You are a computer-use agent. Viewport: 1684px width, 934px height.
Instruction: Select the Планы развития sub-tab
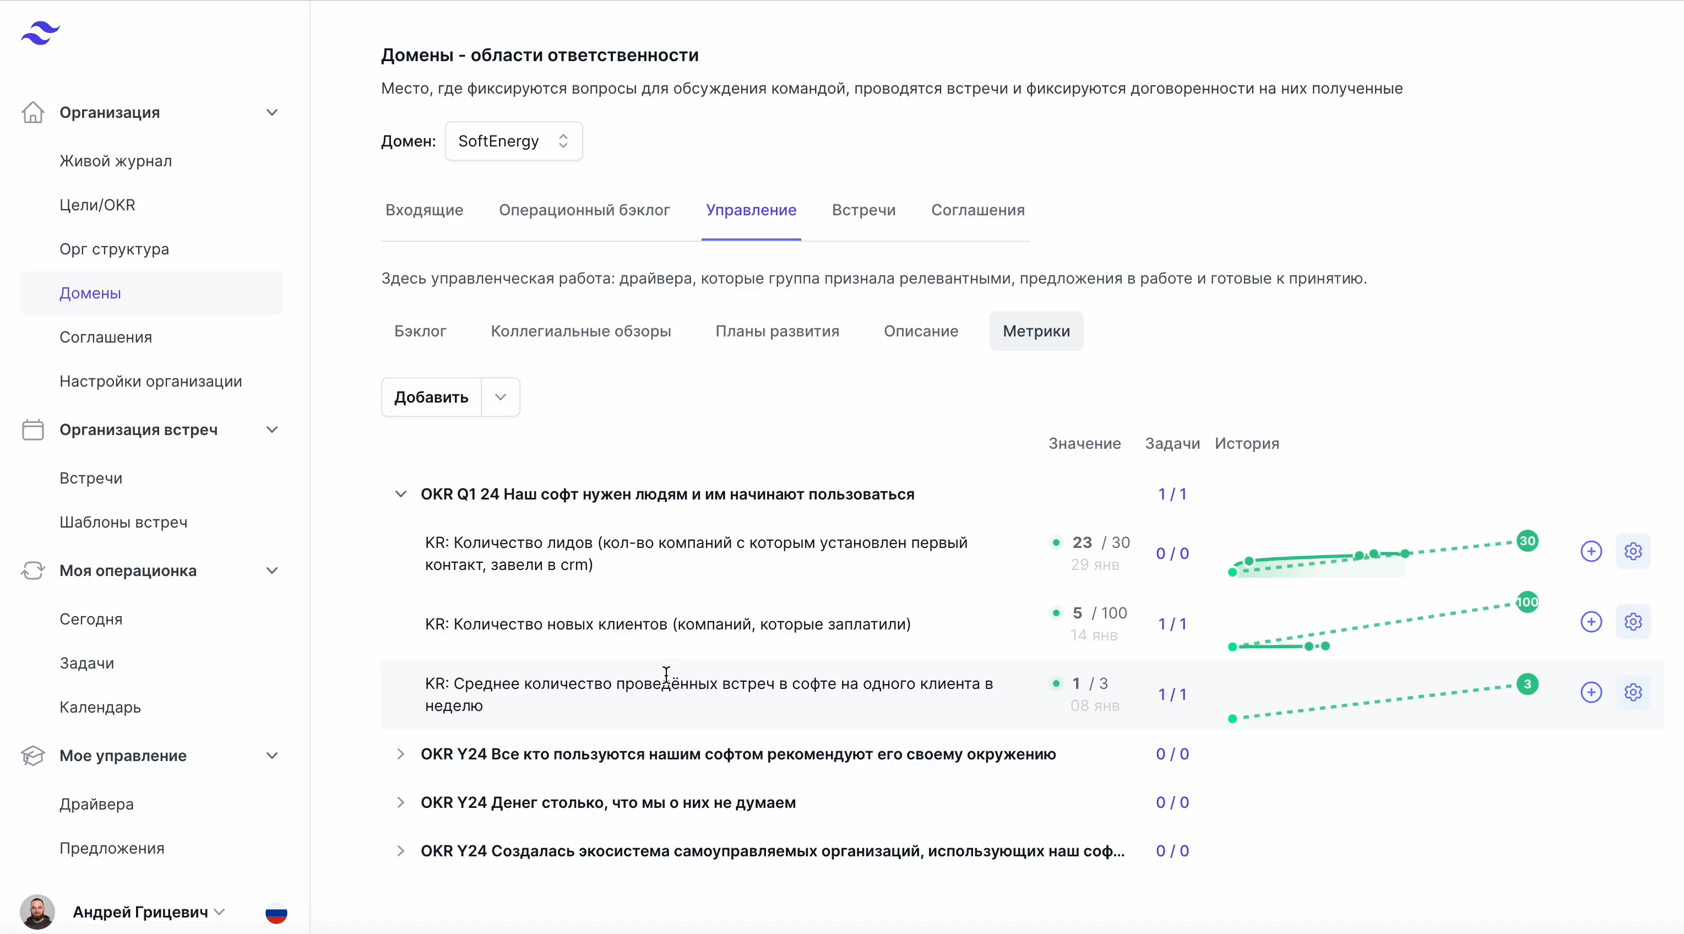pyautogui.click(x=776, y=331)
